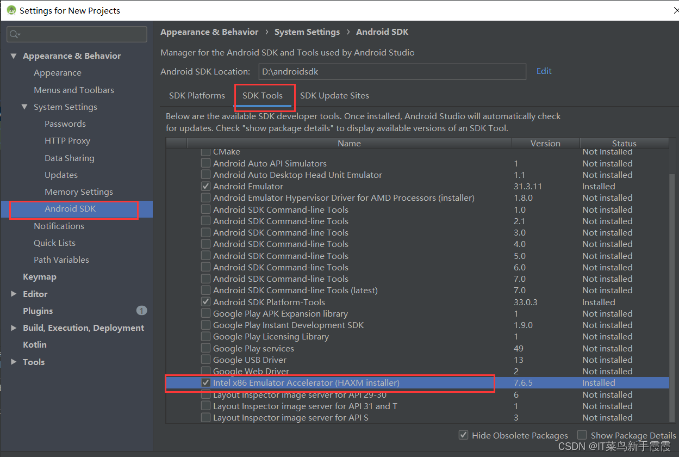Uncheck the Android Emulator checkbox
679x457 pixels.
click(x=205, y=186)
